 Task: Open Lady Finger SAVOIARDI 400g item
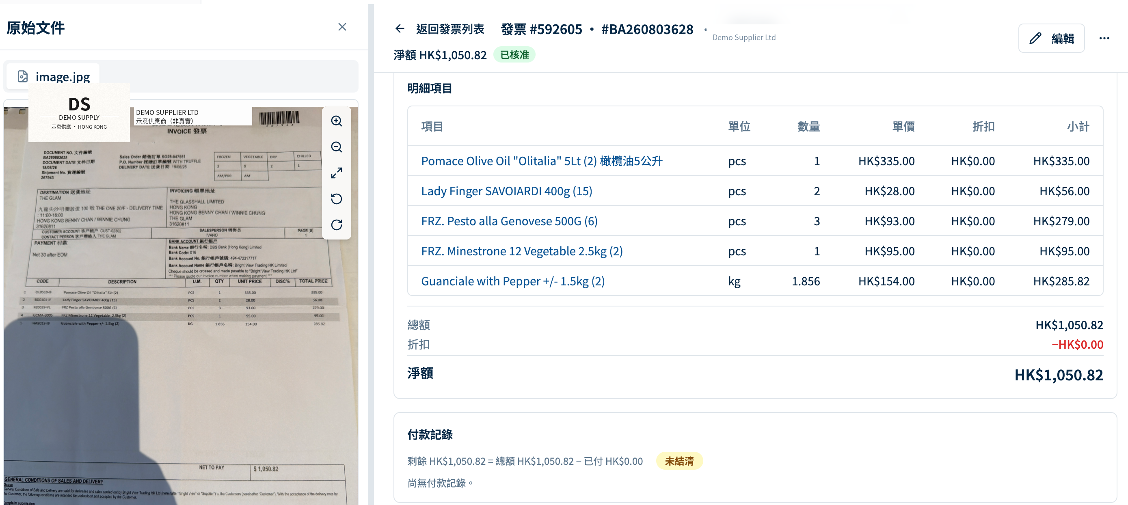(507, 191)
